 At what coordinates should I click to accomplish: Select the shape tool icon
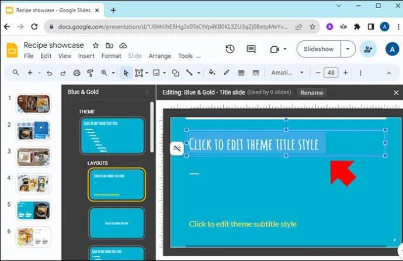(x=176, y=73)
